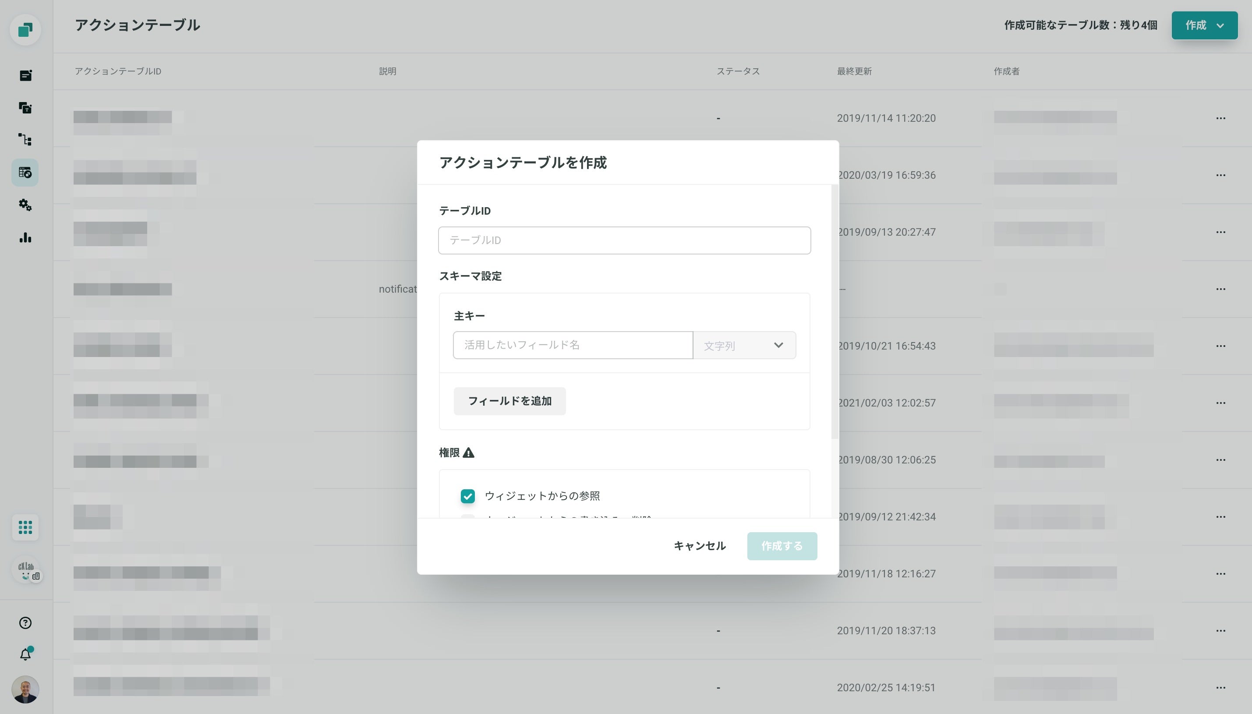Open the overlapping-squares template icon in sidebar
Image resolution: width=1252 pixels, height=714 pixels.
click(25, 107)
